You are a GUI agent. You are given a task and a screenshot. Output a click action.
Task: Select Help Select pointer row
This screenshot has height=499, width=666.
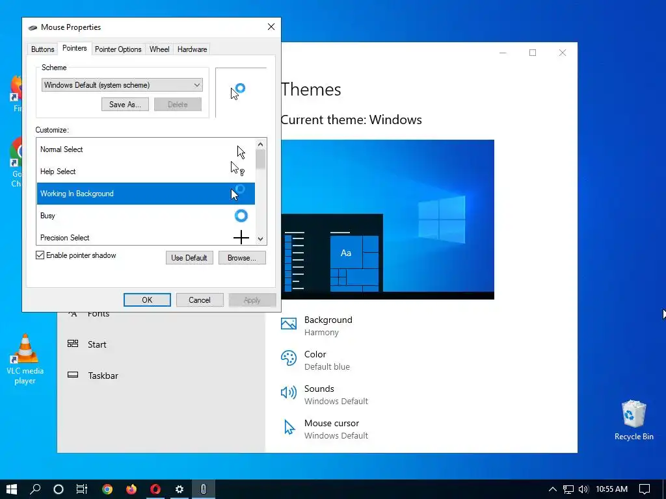click(146, 172)
